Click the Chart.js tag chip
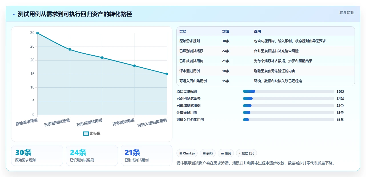This screenshot has width=366, height=177. pos(187,153)
